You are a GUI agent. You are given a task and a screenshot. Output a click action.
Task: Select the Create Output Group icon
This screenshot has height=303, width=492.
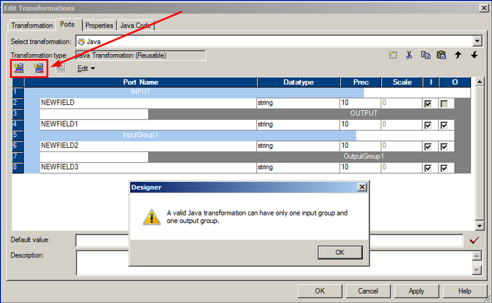[x=38, y=68]
